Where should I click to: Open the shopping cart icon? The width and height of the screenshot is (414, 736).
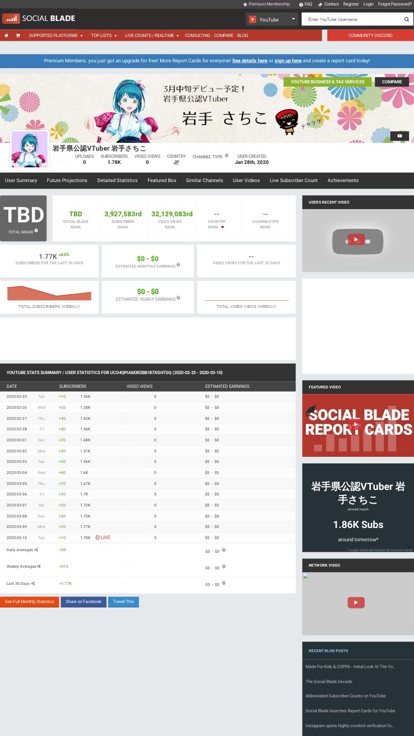[x=18, y=35]
